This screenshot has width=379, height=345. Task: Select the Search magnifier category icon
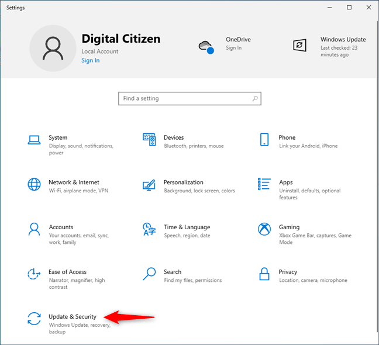(x=149, y=274)
